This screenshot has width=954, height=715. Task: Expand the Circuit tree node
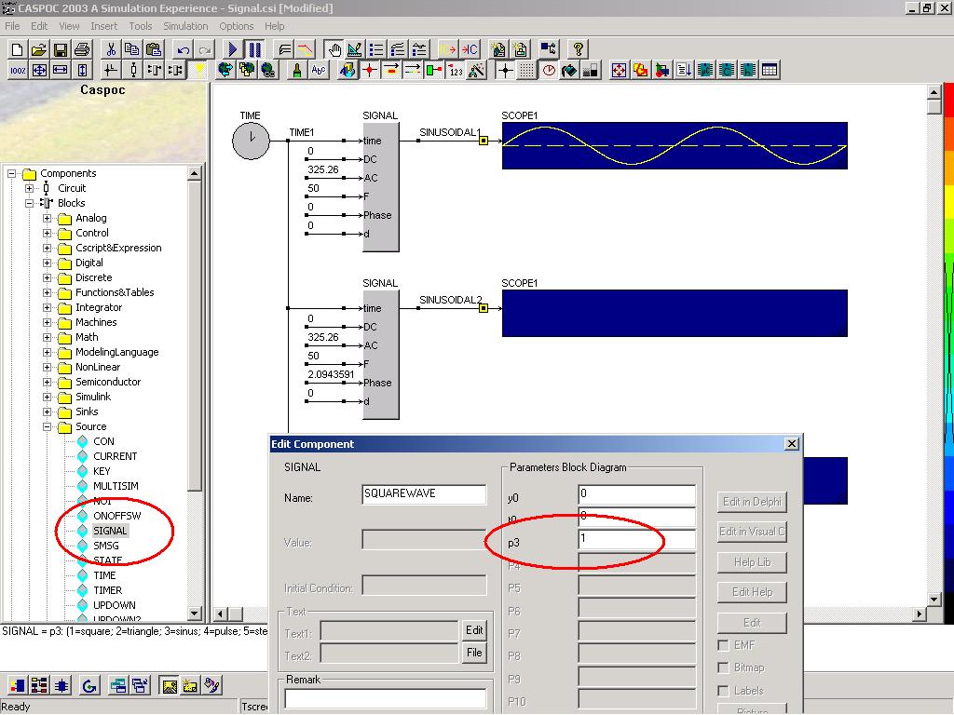(30, 188)
